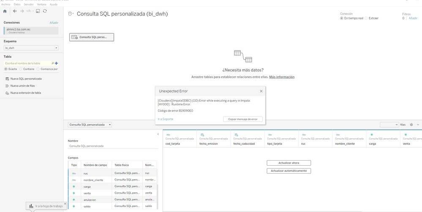The image size is (422, 212).
Task: Click the search magnifier in table field
Action: point(53,63)
